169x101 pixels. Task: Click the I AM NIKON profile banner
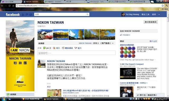click(20, 56)
